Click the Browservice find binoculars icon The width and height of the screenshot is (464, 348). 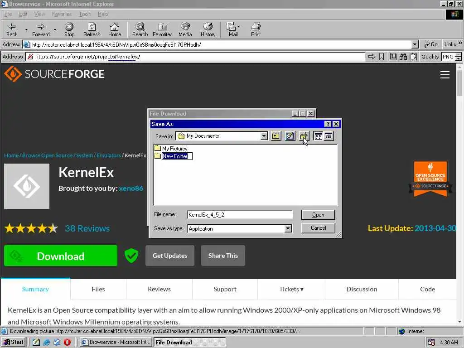[403, 57]
